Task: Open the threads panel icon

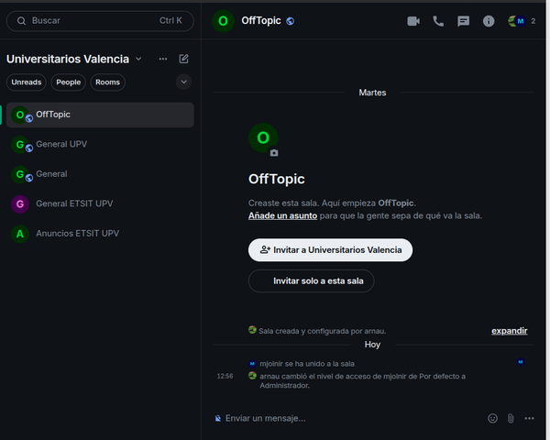Action: (463, 21)
